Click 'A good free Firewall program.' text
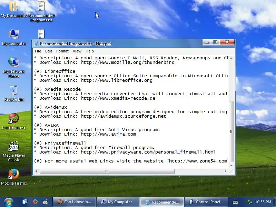 point(115,148)
